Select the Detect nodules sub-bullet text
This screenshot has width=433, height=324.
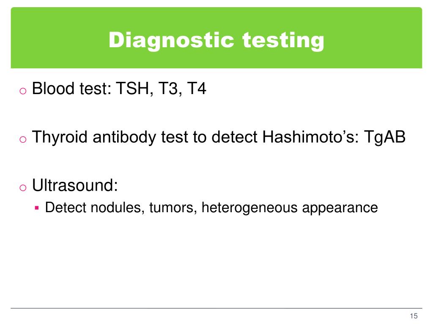[211, 208]
